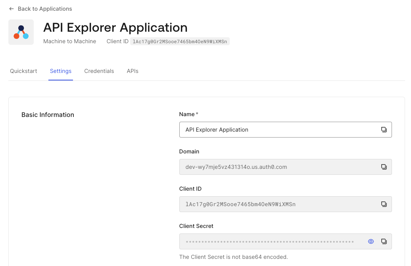
Task: Click the Basic Information heading
Action: (48, 115)
